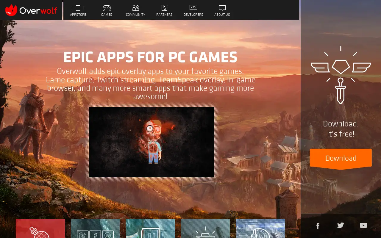The width and height of the screenshot is (381, 238).
Task: Open the Games section
Action: 107,11
